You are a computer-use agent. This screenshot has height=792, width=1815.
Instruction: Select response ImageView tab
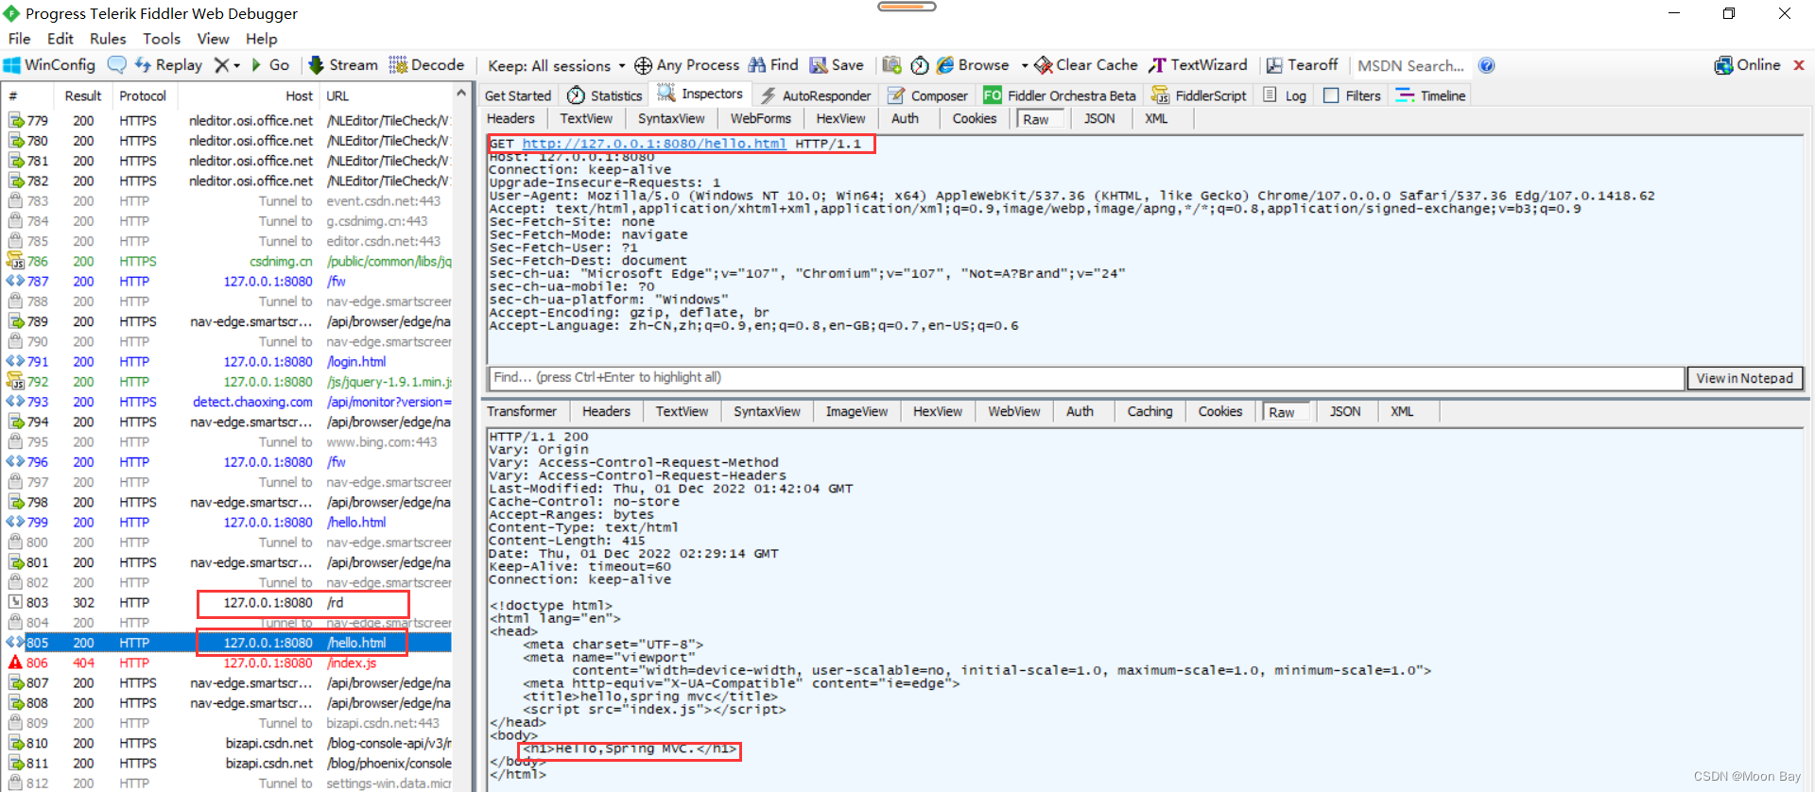856,411
